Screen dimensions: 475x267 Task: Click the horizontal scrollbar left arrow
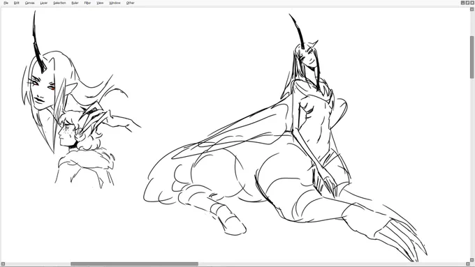pyautogui.click(x=3, y=264)
